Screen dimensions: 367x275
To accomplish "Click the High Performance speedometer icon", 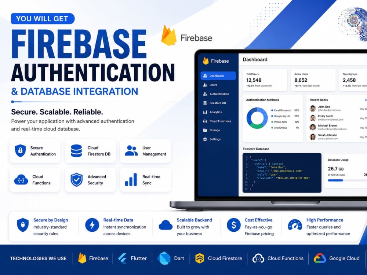I will pos(295,225).
